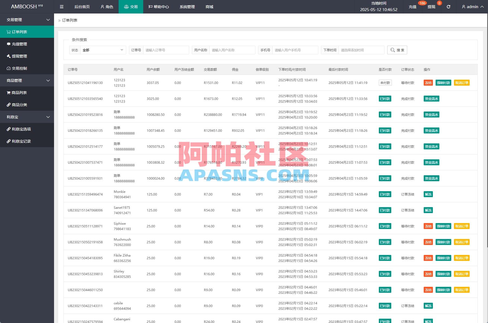Open 利息宝选项 settings
The height and width of the screenshot is (323, 488).
click(20, 129)
